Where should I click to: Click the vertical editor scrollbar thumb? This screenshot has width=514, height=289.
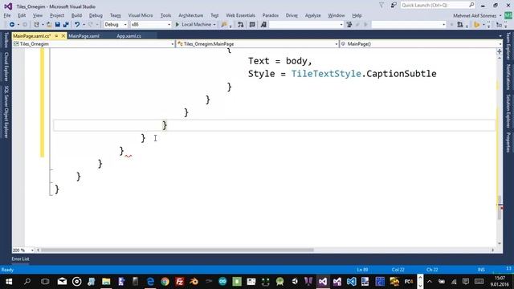coord(500,208)
